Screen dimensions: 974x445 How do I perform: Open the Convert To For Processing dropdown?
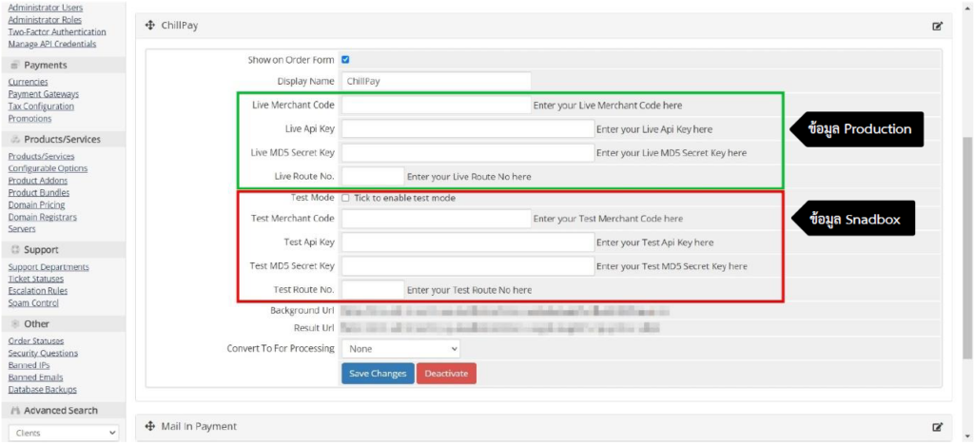(400, 349)
